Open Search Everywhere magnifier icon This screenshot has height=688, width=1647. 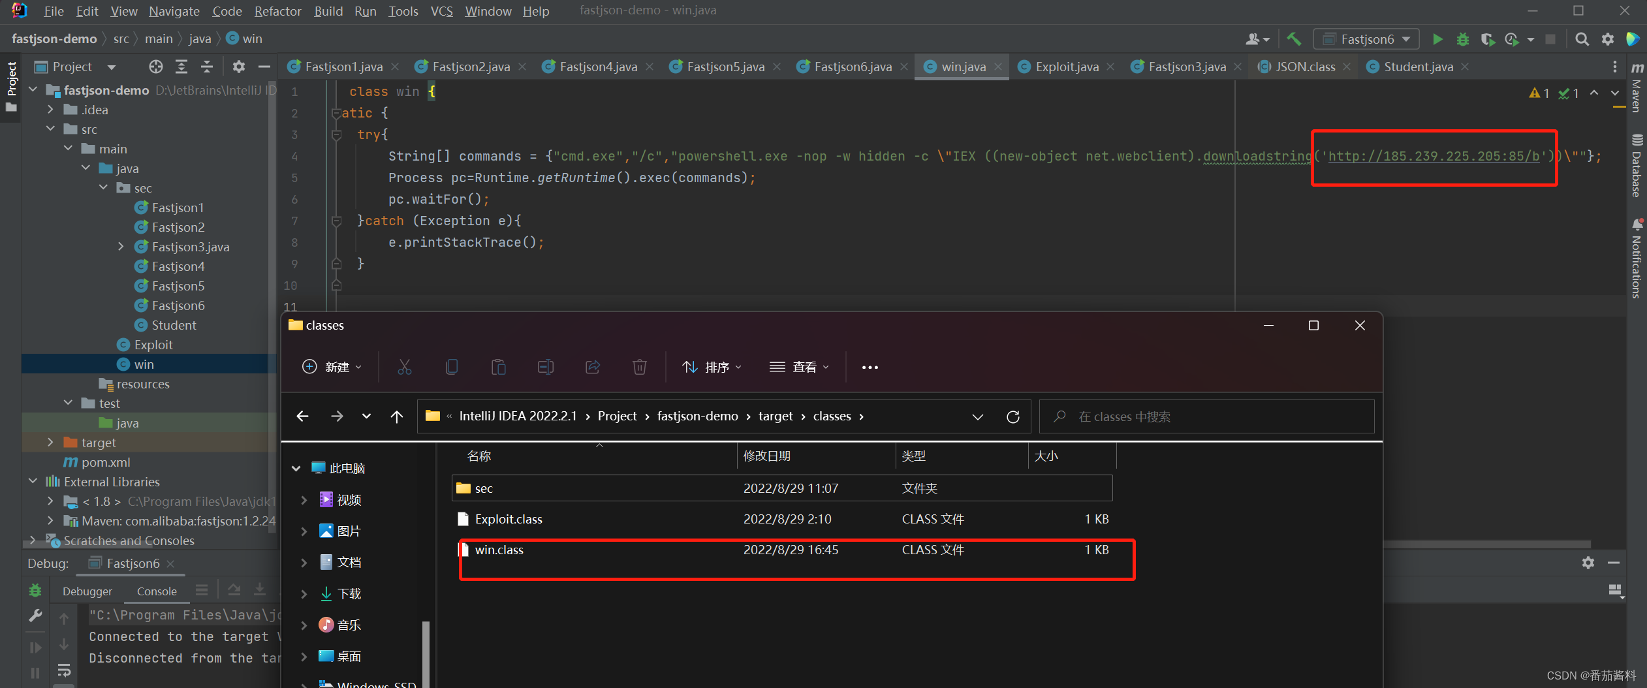(x=1582, y=39)
